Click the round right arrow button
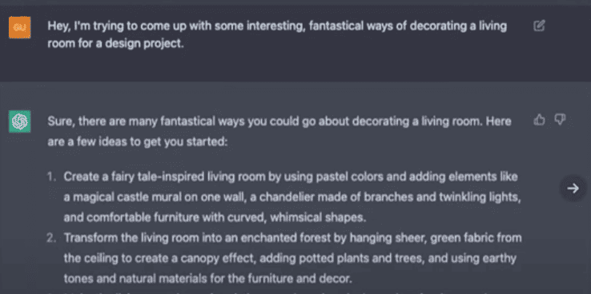 (x=573, y=189)
